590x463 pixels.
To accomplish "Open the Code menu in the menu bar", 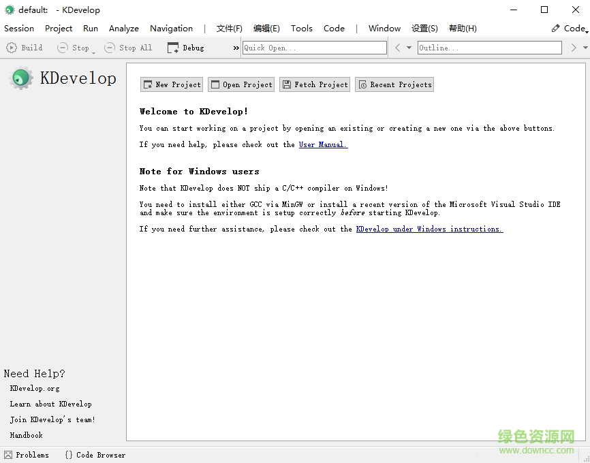I will pyautogui.click(x=334, y=28).
